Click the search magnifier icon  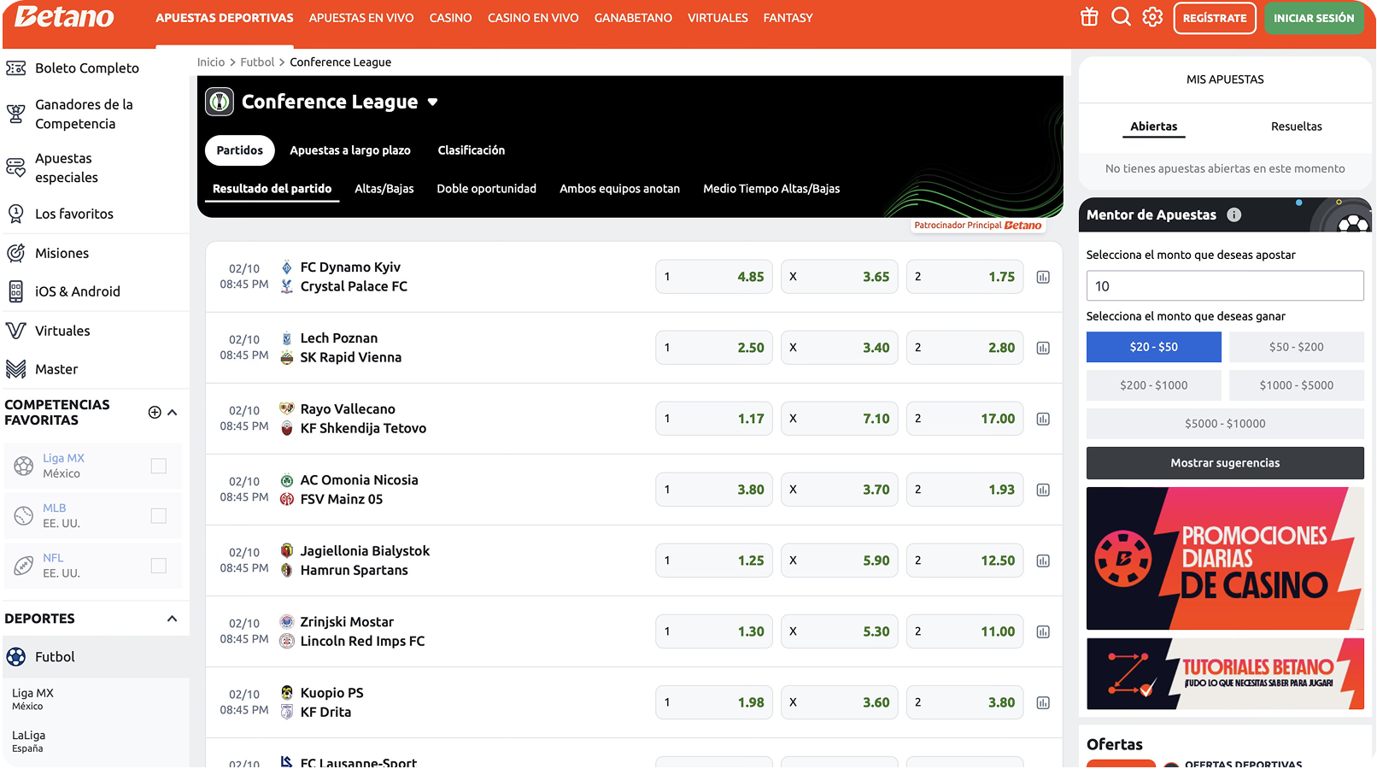pos(1121,17)
